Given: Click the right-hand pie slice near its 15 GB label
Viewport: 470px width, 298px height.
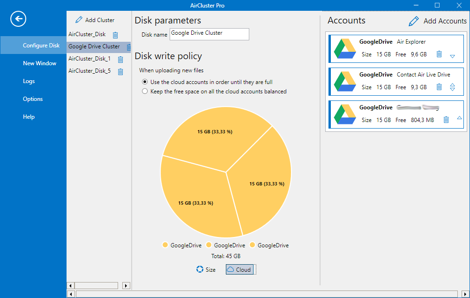Looking at the screenshot, I should click(x=267, y=183).
